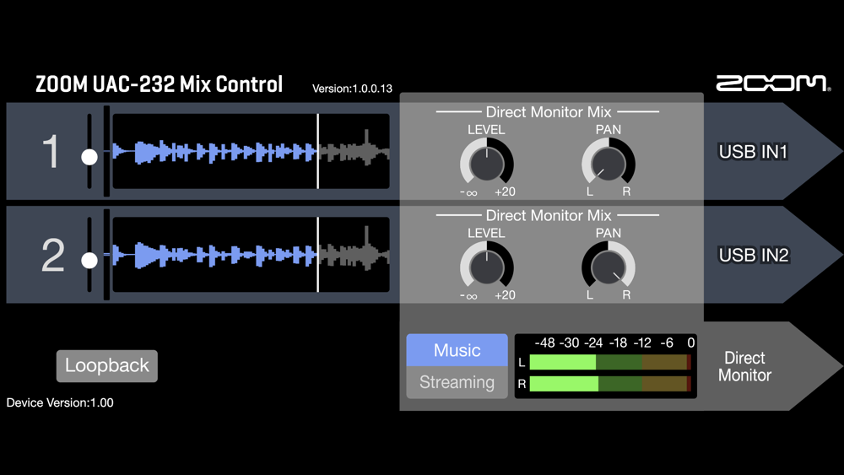Click the USB IN2 output label
Screen dimensions: 844x475
coord(754,255)
